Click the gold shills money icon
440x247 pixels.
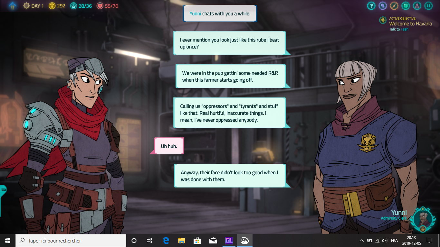52,6
